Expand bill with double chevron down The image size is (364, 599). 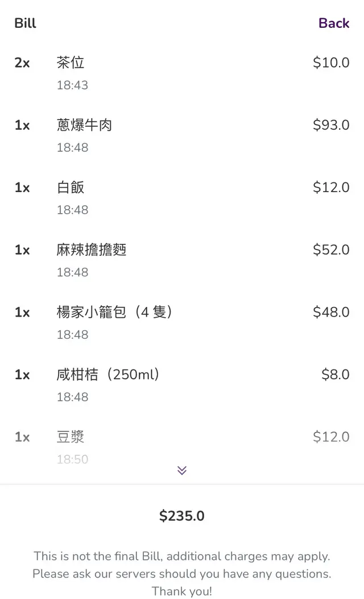182,470
